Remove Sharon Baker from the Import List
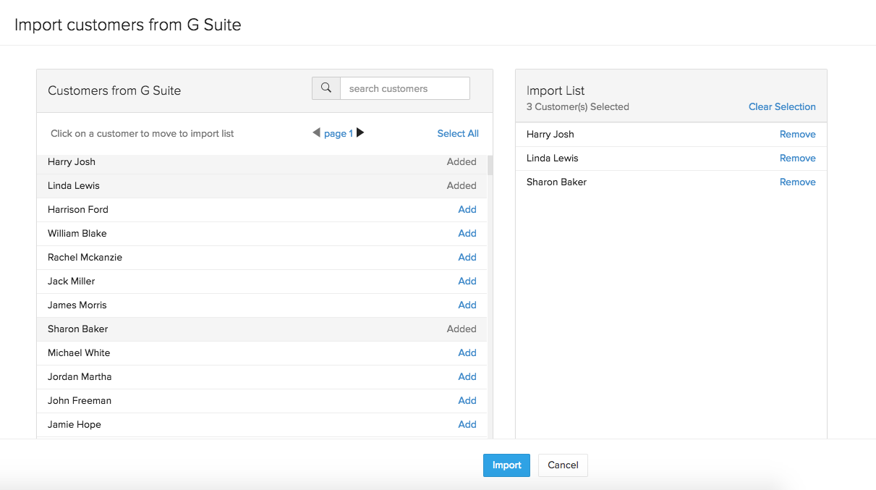The width and height of the screenshot is (876, 490). tap(797, 182)
